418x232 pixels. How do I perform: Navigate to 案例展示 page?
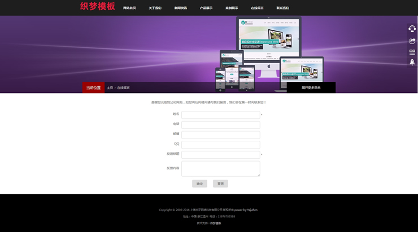pyautogui.click(x=232, y=8)
